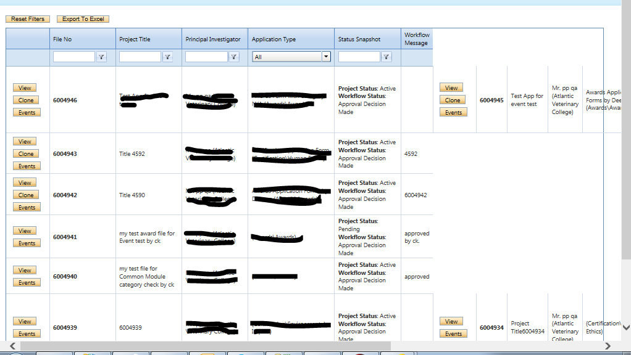Open Events for file 6004940
Viewport: 631px width, 355px height.
(x=27, y=283)
